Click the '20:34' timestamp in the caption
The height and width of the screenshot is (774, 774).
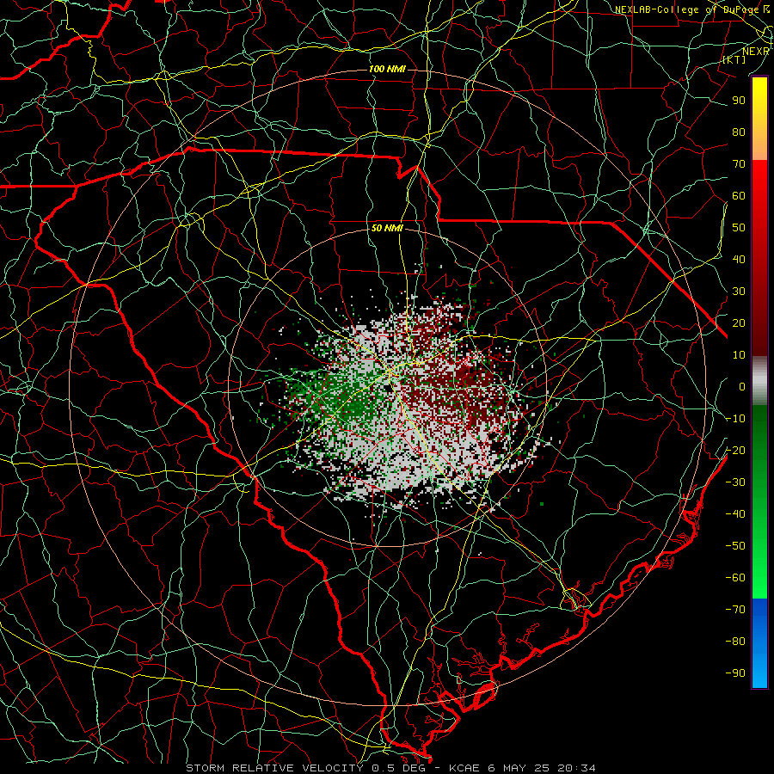[576, 768]
